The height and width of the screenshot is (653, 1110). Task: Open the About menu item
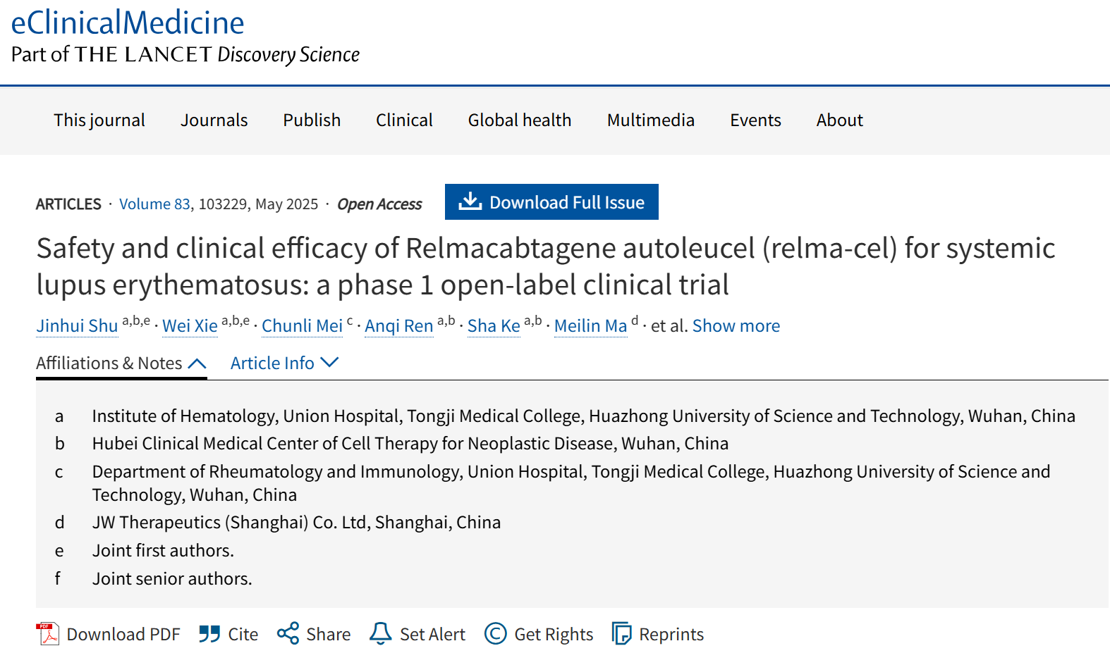(839, 120)
